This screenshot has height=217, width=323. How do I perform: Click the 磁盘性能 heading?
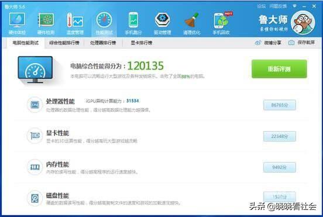tap(57, 195)
